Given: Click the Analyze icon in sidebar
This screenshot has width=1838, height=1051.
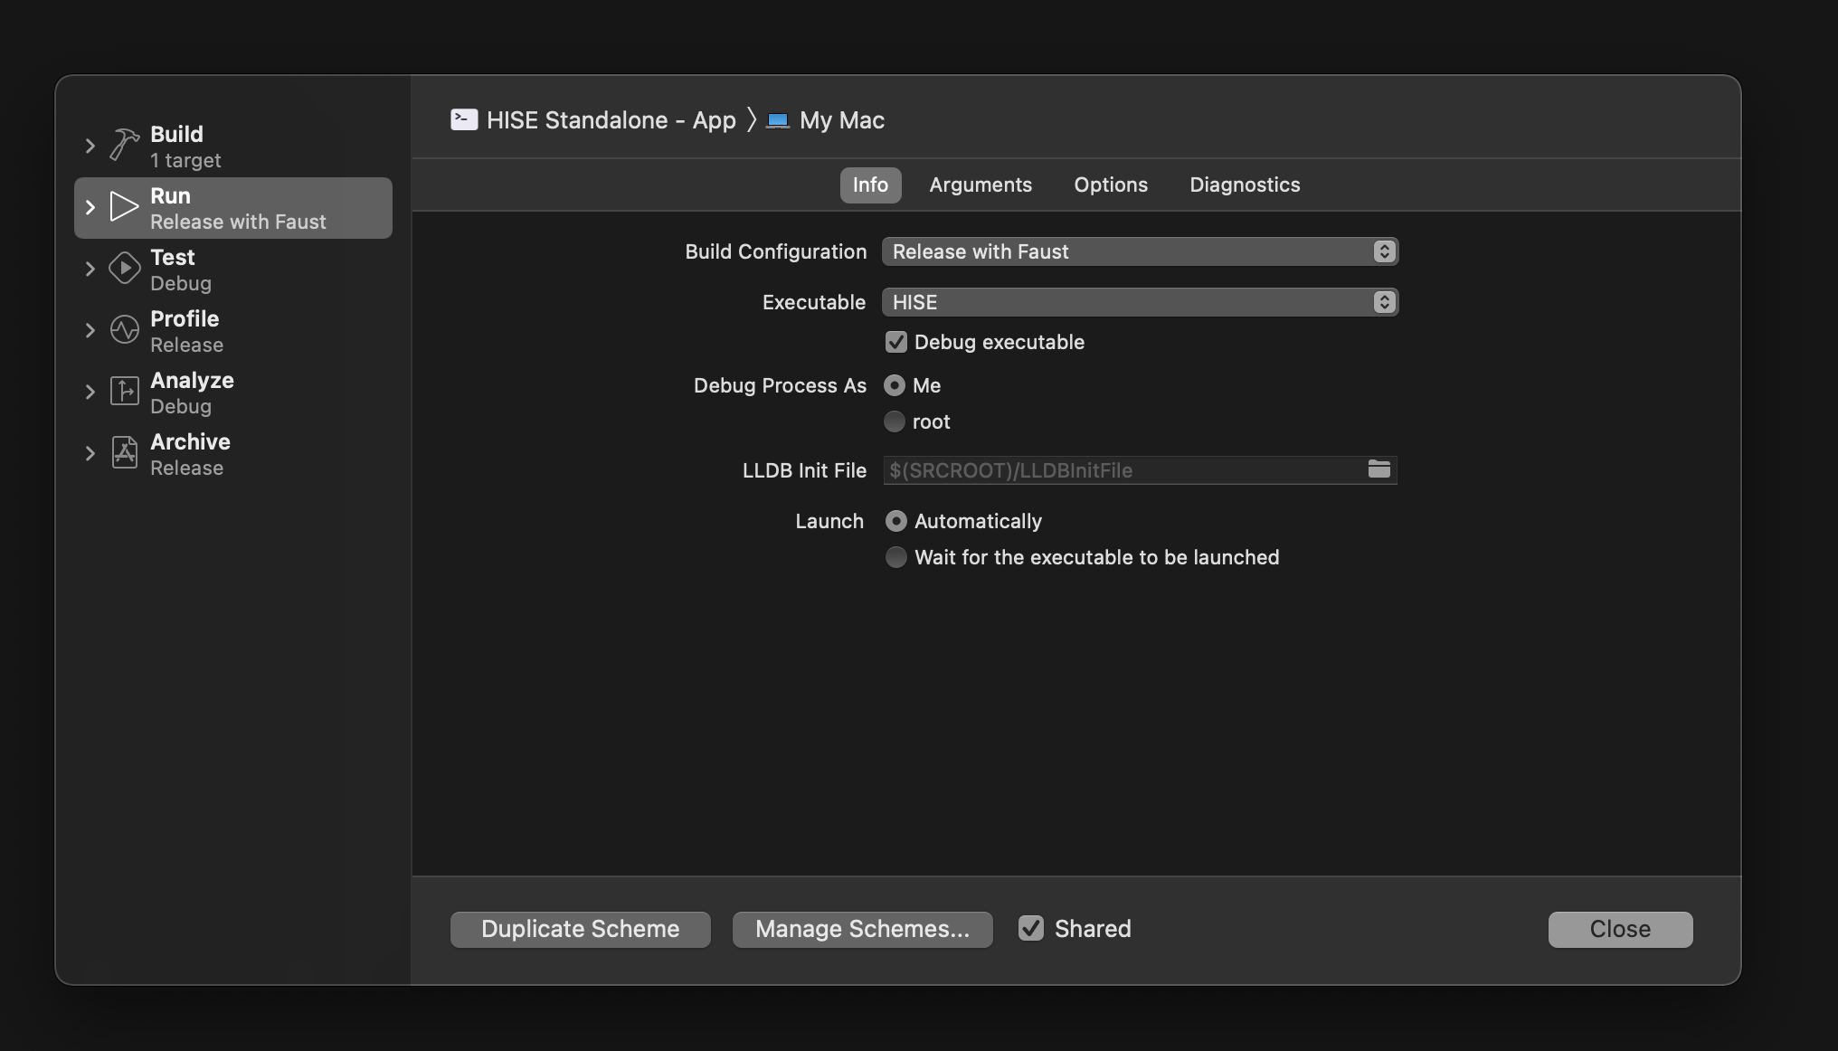Looking at the screenshot, I should click(x=124, y=391).
